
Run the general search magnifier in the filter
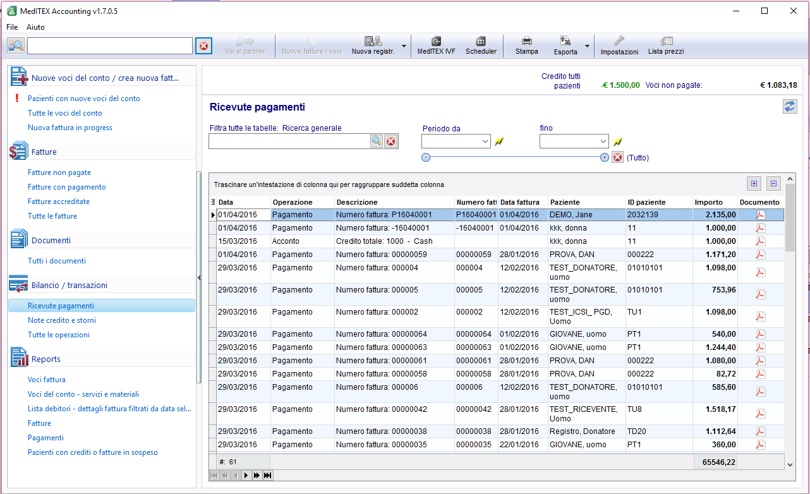(377, 142)
